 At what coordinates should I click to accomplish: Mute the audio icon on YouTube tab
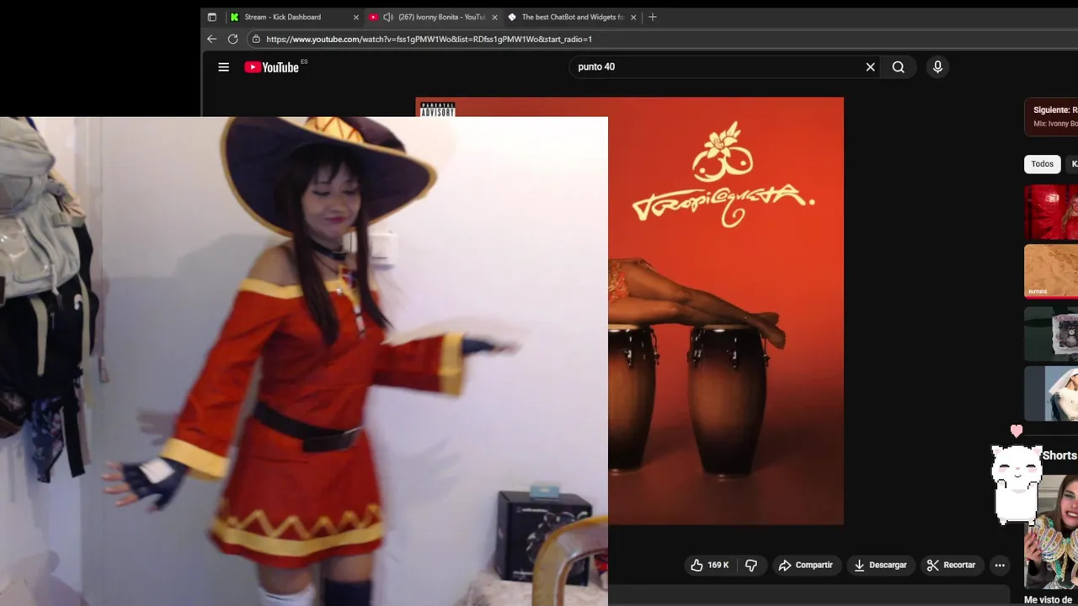pyautogui.click(x=388, y=17)
